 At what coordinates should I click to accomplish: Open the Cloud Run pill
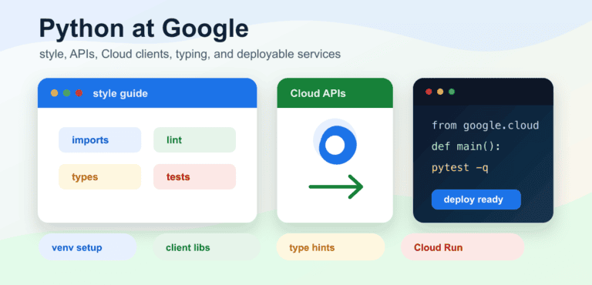[x=462, y=247]
